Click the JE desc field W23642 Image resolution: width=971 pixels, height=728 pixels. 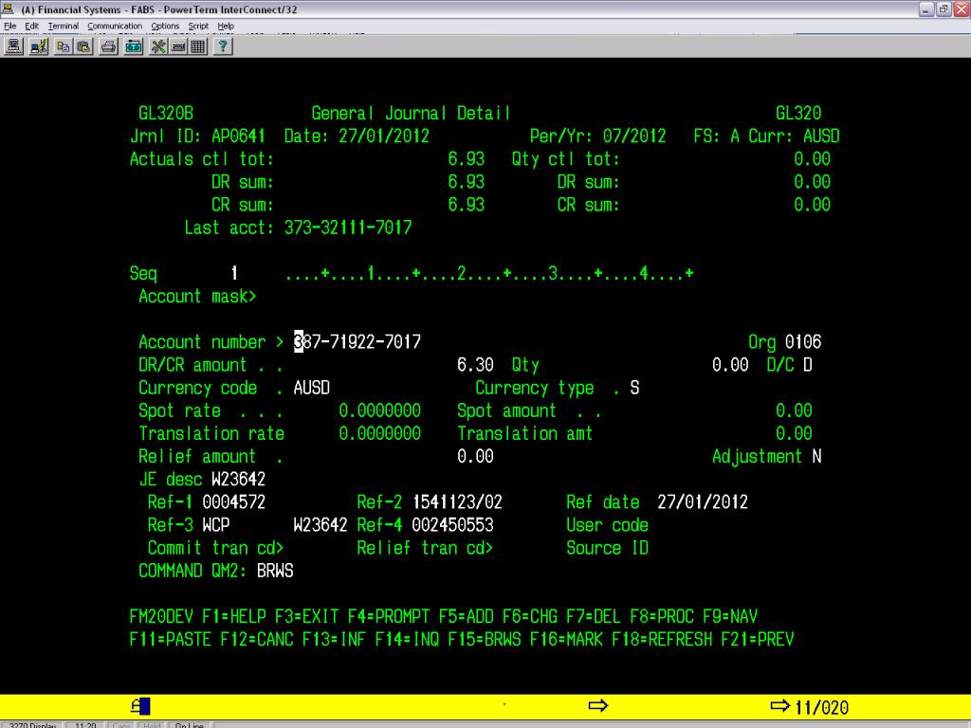coord(238,479)
